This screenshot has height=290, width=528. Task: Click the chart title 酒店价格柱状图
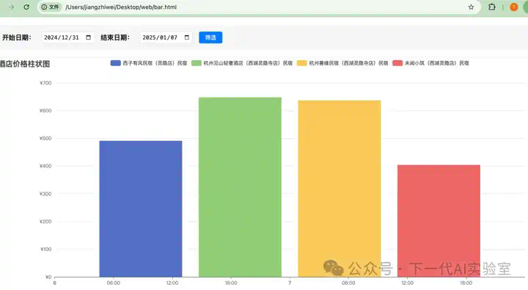click(25, 64)
